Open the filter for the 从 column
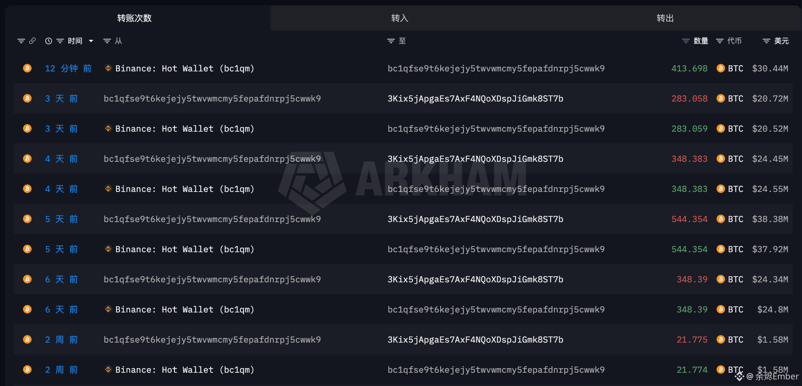 (107, 41)
